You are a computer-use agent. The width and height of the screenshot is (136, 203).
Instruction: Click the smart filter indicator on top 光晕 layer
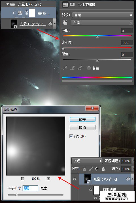50,24
